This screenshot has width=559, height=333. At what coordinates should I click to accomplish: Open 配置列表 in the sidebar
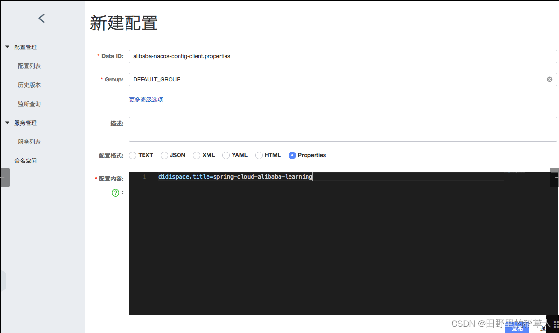point(29,66)
